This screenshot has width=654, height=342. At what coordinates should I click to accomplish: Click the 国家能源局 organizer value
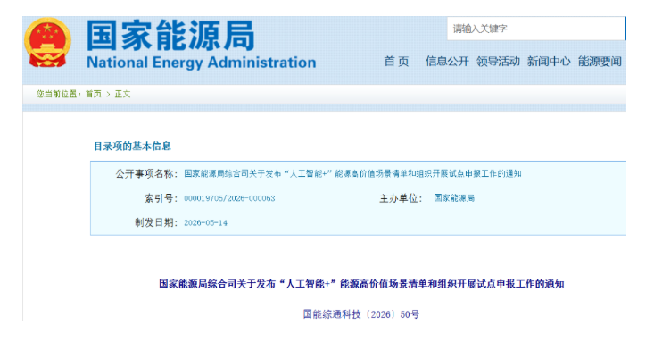tap(454, 198)
